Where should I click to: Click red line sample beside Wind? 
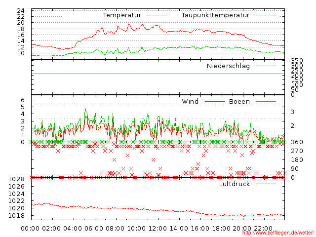click(215, 102)
